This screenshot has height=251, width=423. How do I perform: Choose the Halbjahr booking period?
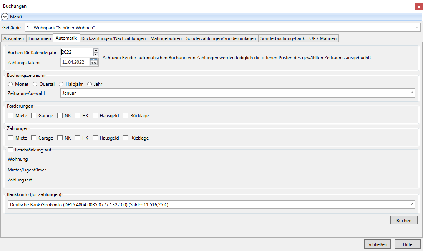pos(61,84)
